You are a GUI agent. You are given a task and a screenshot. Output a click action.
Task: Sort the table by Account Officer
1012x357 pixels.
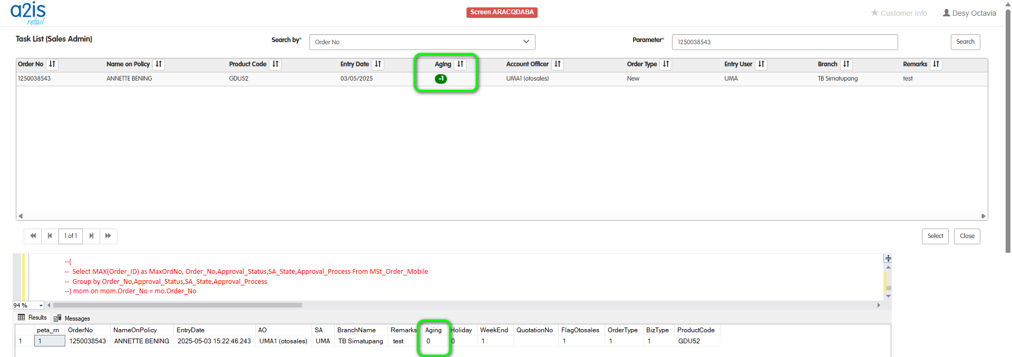point(558,64)
